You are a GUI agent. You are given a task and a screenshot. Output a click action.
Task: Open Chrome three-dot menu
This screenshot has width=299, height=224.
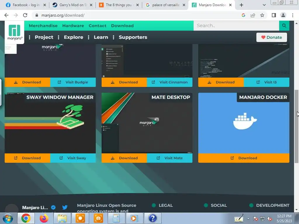pos(293,15)
